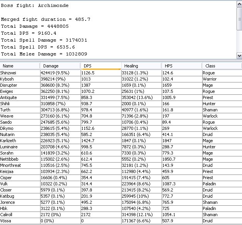Select the Dikymo row

121,128
